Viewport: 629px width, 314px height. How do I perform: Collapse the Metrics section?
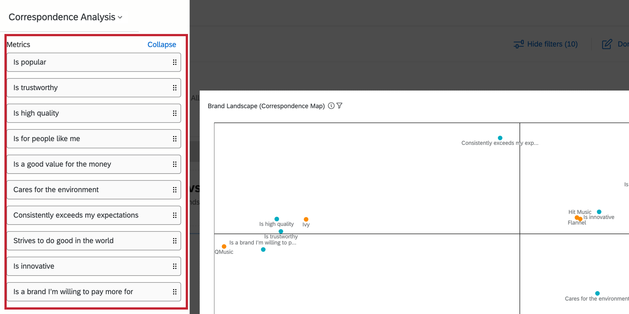point(162,44)
